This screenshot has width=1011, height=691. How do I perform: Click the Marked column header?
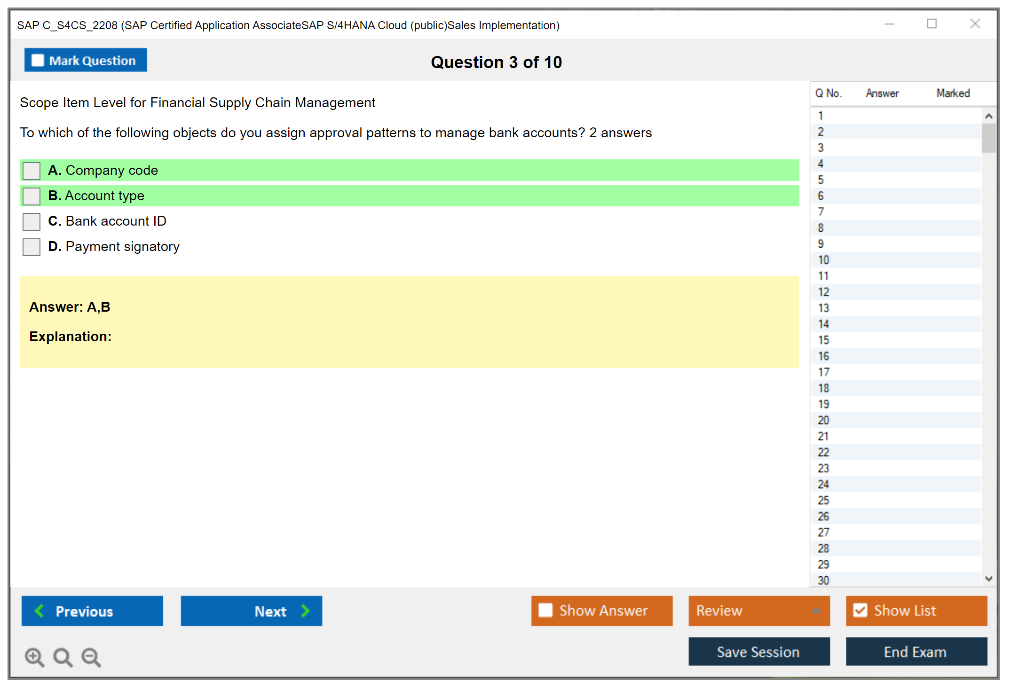tap(953, 93)
